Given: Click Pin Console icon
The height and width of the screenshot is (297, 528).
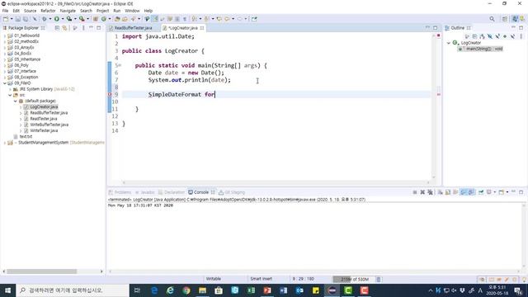Looking at the screenshot, I should (x=481, y=192).
